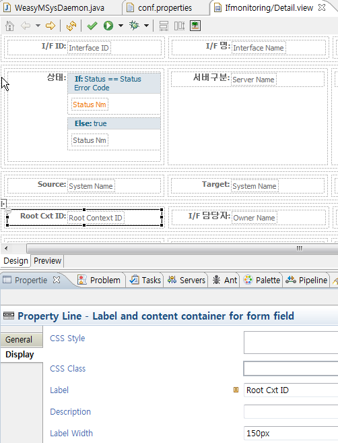The height and width of the screenshot is (443, 338).
Task: Click the tree picture icon in the toolbar
Action: point(195,26)
